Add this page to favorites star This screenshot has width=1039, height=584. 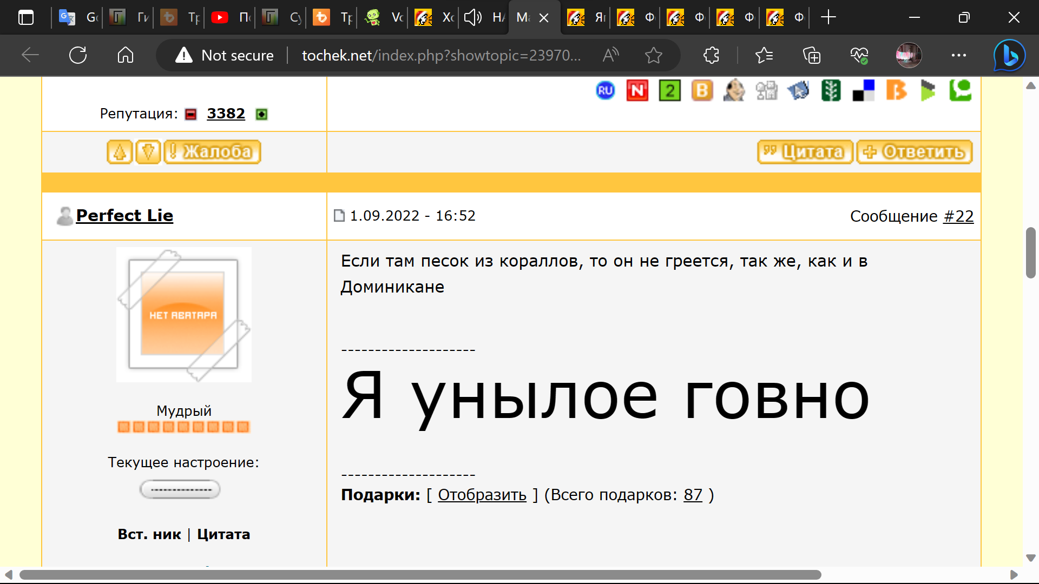click(654, 55)
